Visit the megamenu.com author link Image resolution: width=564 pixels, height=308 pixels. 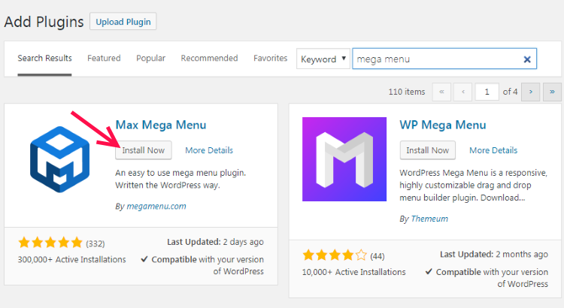click(156, 207)
